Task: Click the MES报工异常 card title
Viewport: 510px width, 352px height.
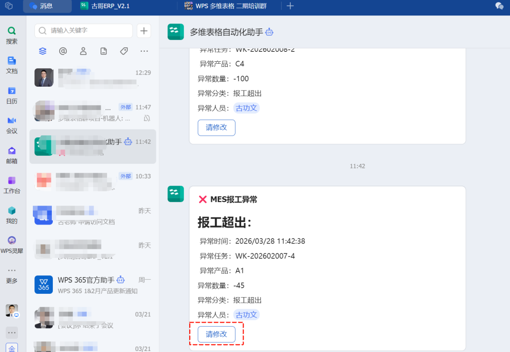Action: tap(234, 199)
